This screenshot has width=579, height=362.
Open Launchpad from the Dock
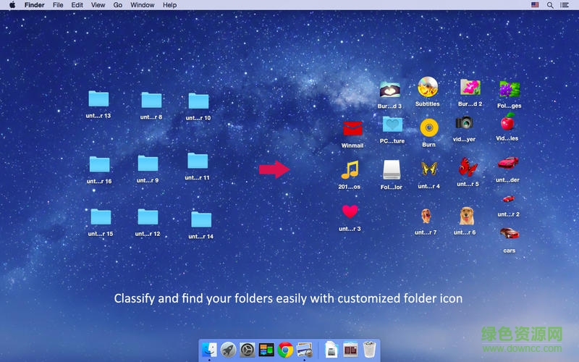click(x=228, y=350)
